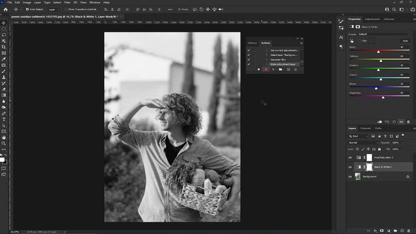This screenshot has height=234, width=416.
Task: Add layer style fx at Layers bottom
Action: [375, 231]
